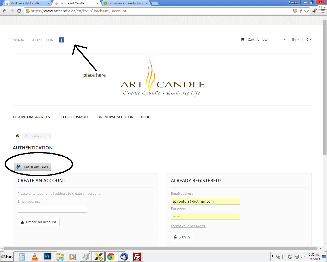Bookmark this page with the star icon
This screenshot has width=327, height=262.
307,11
